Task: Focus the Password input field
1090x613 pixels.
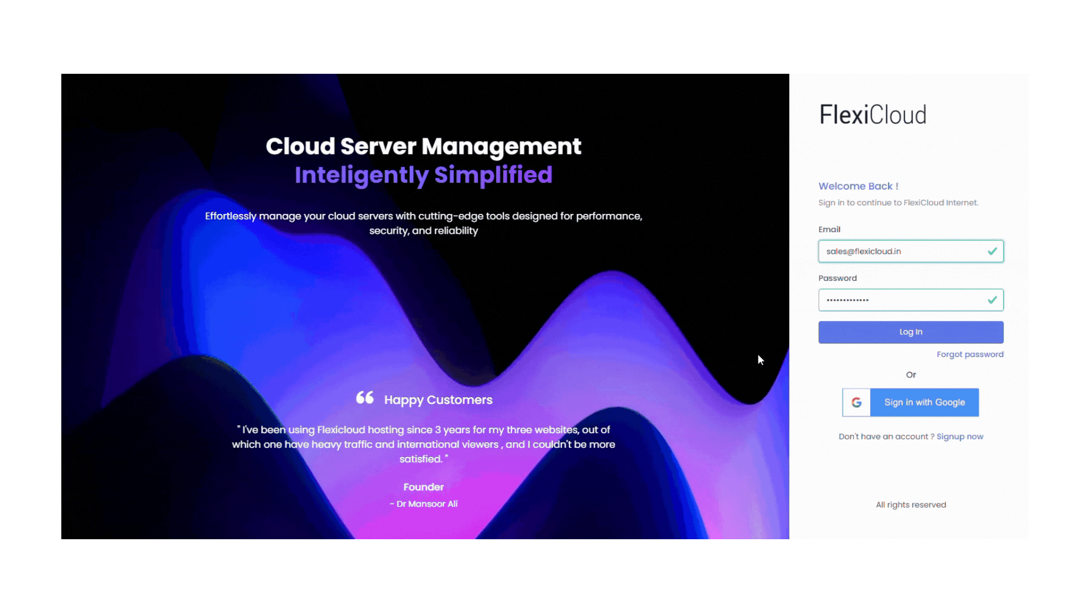Action: [911, 300]
